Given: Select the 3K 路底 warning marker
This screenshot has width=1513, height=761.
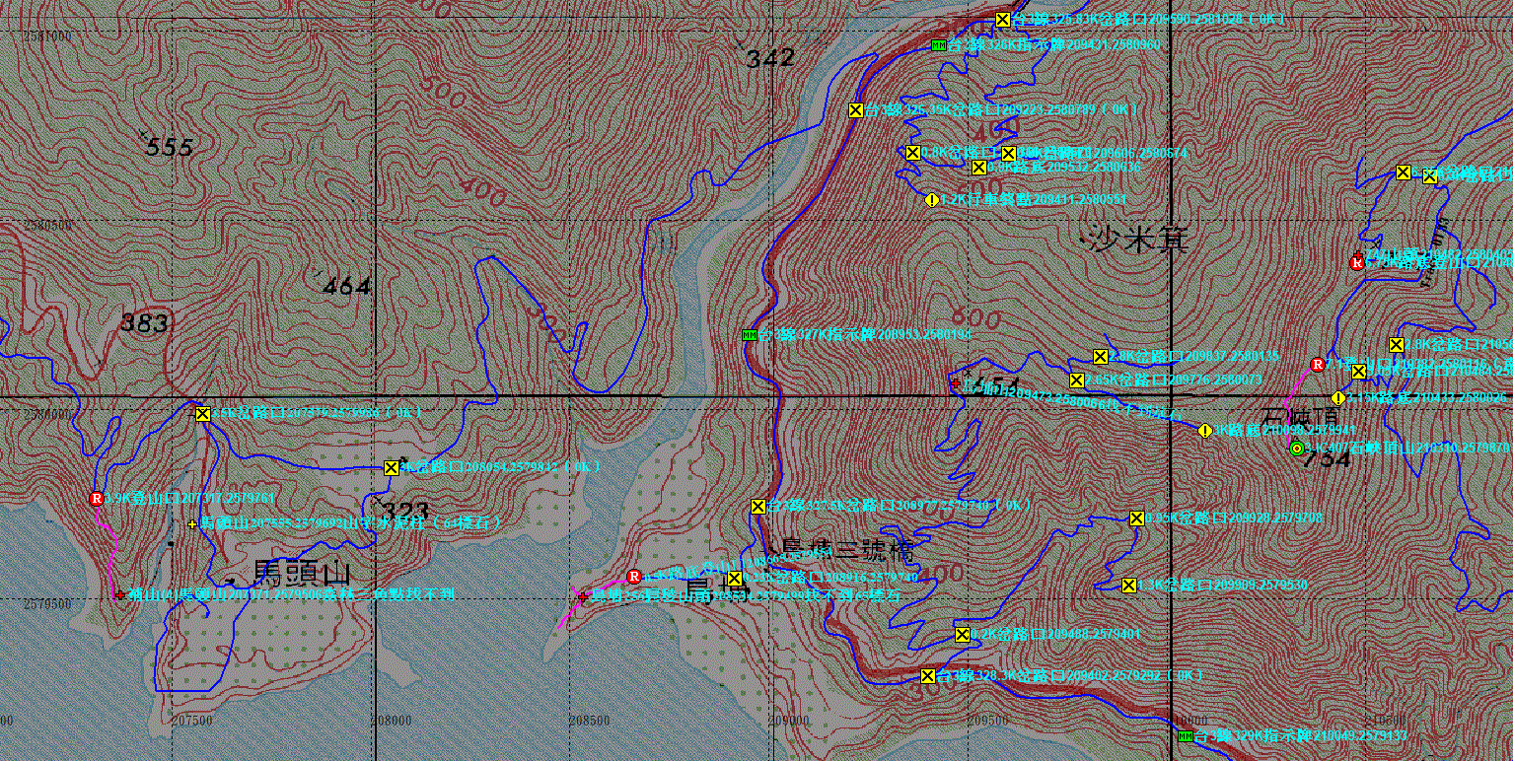Looking at the screenshot, I should point(1204,431).
